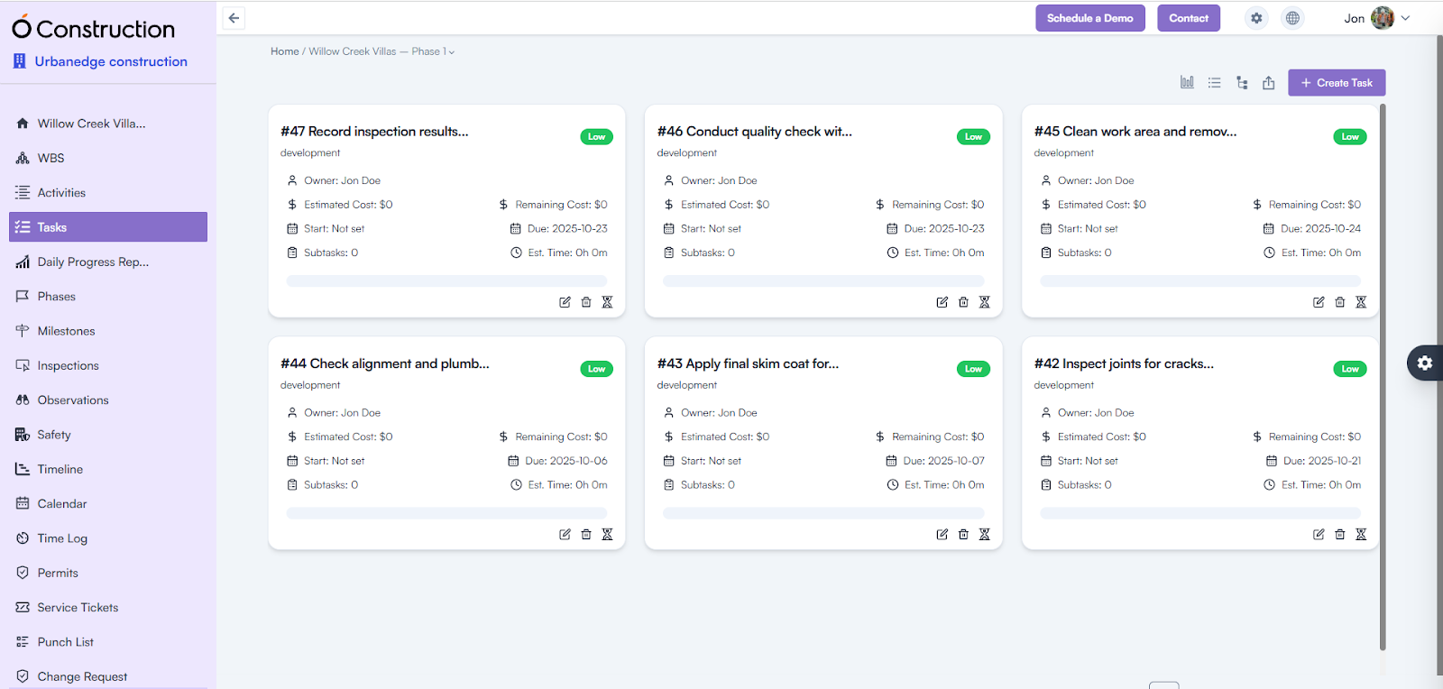Open floating settings gear on right edge
Image resolution: width=1443 pixels, height=689 pixels.
(1425, 363)
